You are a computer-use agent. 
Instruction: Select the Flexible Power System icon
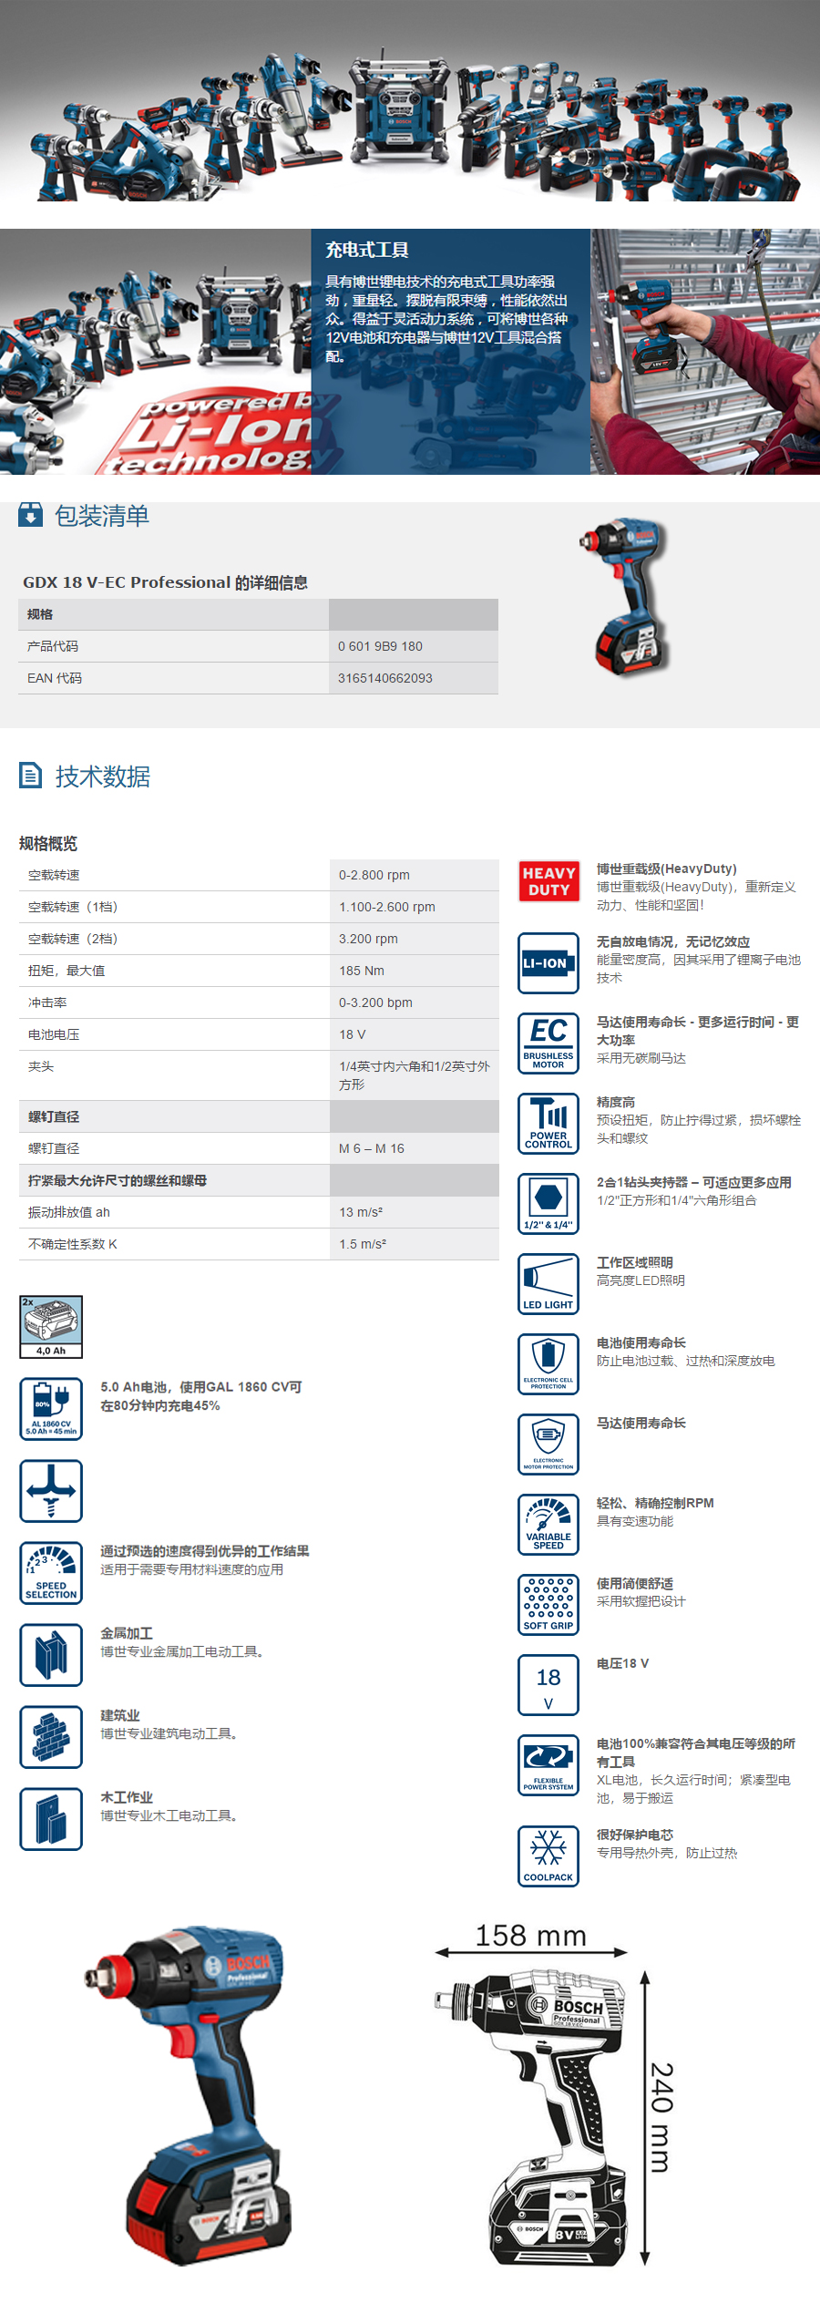pos(548,1765)
